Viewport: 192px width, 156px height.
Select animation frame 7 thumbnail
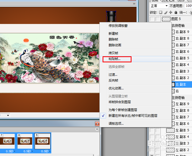point(7,141)
